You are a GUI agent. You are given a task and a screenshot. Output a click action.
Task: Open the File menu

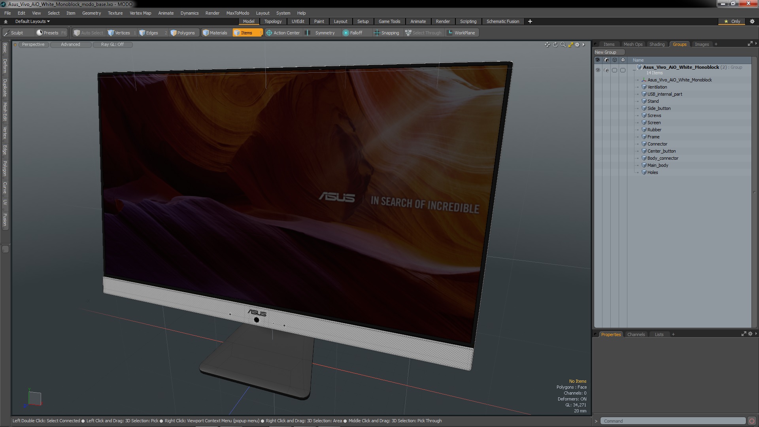point(8,13)
